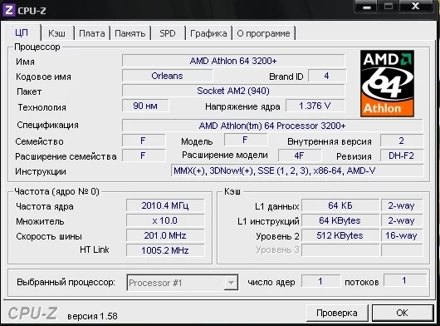Confirm with the OK button

[403, 313]
